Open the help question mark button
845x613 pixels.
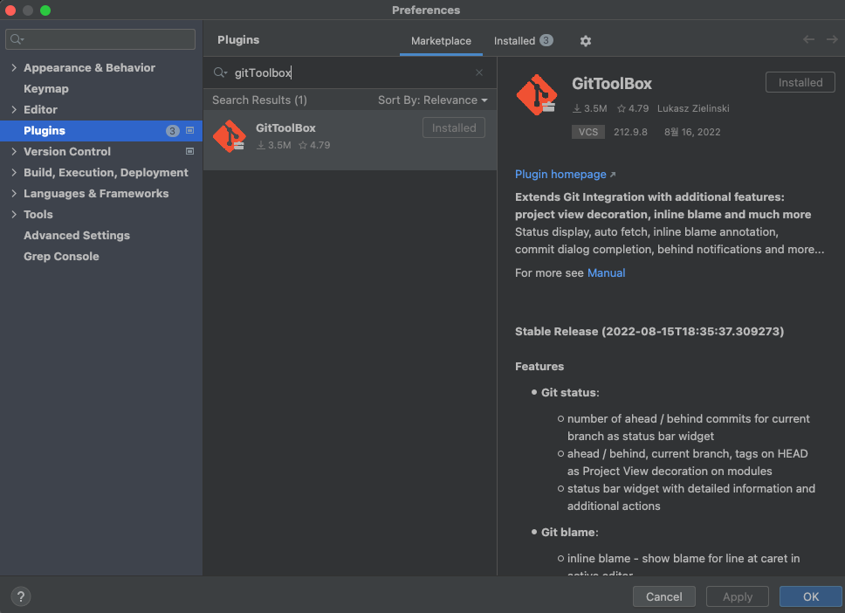click(20, 596)
